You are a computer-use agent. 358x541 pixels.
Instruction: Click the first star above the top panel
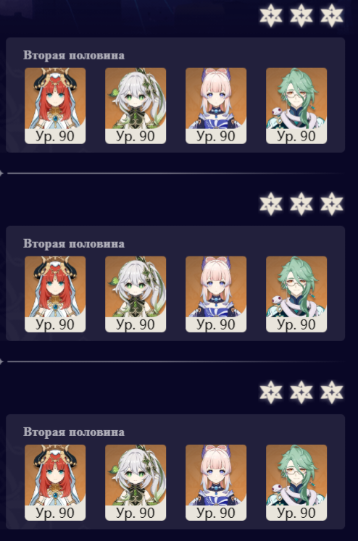(271, 15)
